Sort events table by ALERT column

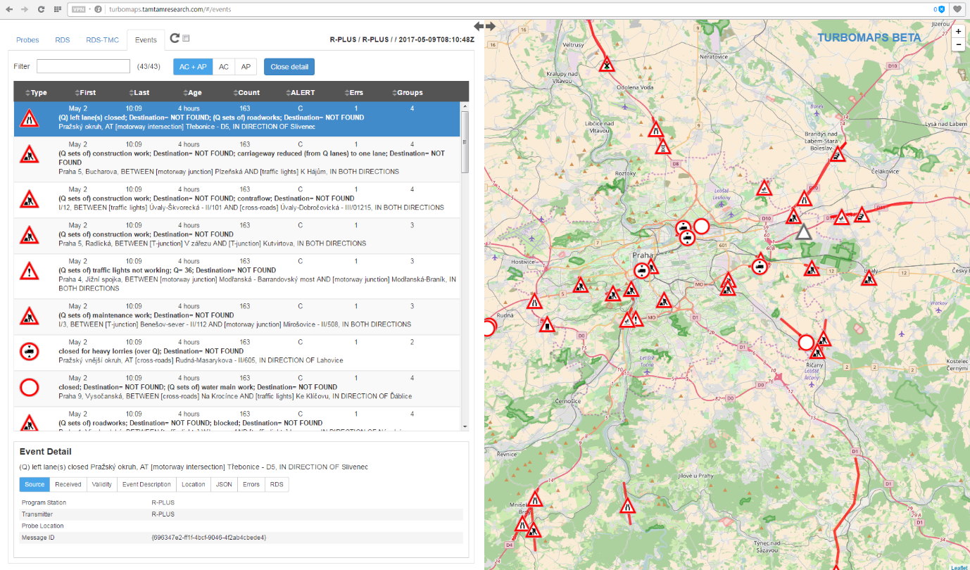[x=301, y=92]
